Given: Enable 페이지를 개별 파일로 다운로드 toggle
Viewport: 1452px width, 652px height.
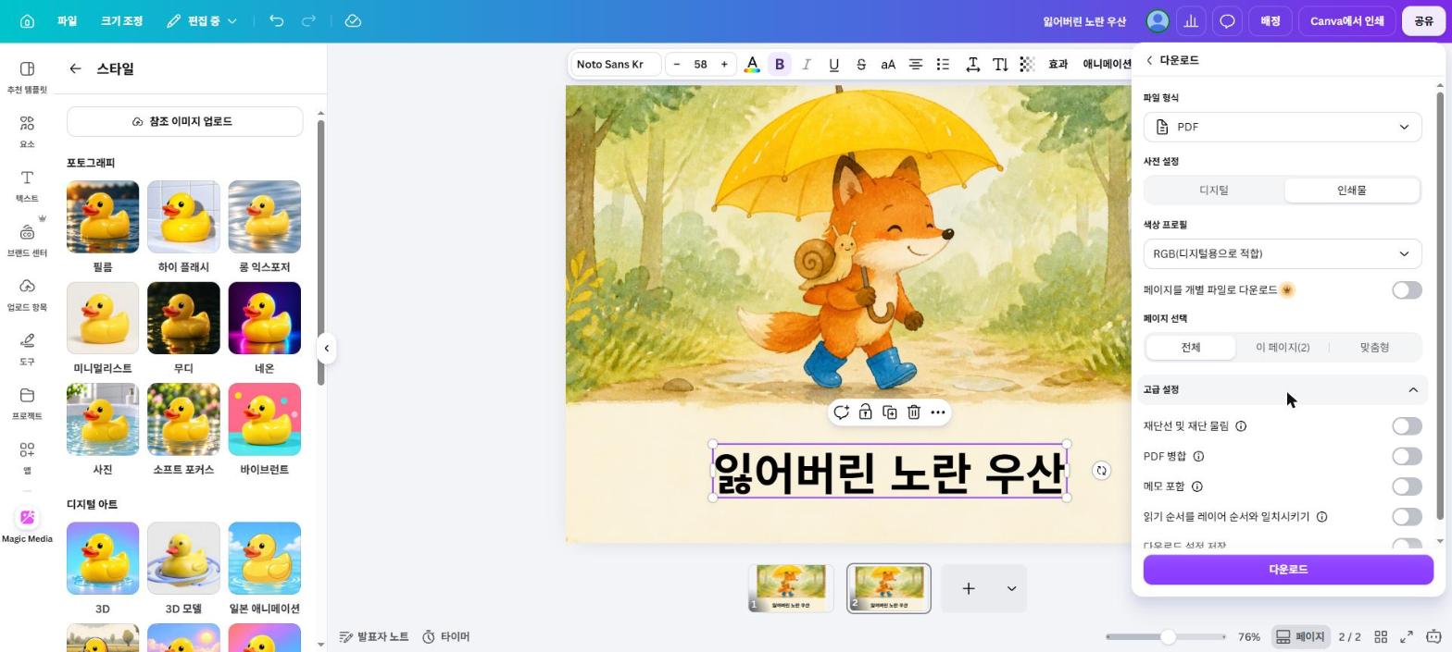Looking at the screenshot, I should (1407, 290).
